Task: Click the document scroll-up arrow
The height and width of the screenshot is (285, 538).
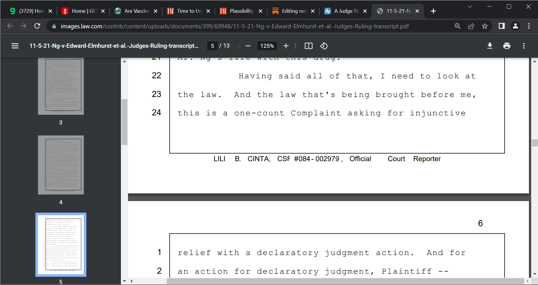Action: (535, 61)
